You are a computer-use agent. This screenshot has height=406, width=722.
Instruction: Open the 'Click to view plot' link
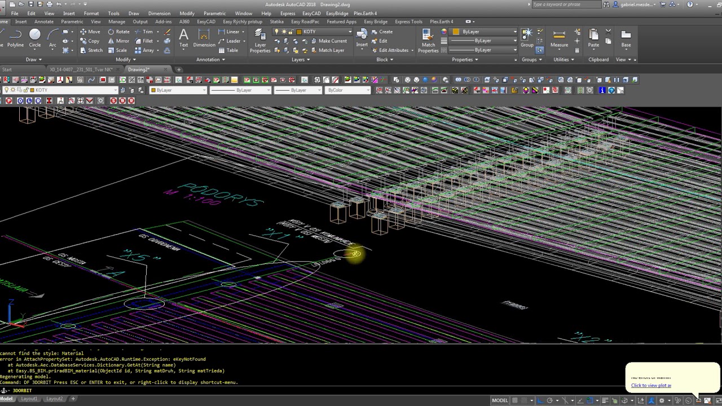(651, 386)
